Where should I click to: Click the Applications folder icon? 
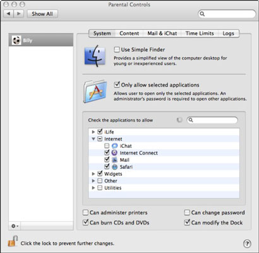click(x=95, y=91)
